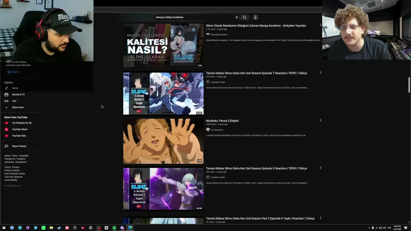The height and width of the screenshot is (231, 411).
Task: Open the Music explore category
Action: coord(15,88)
